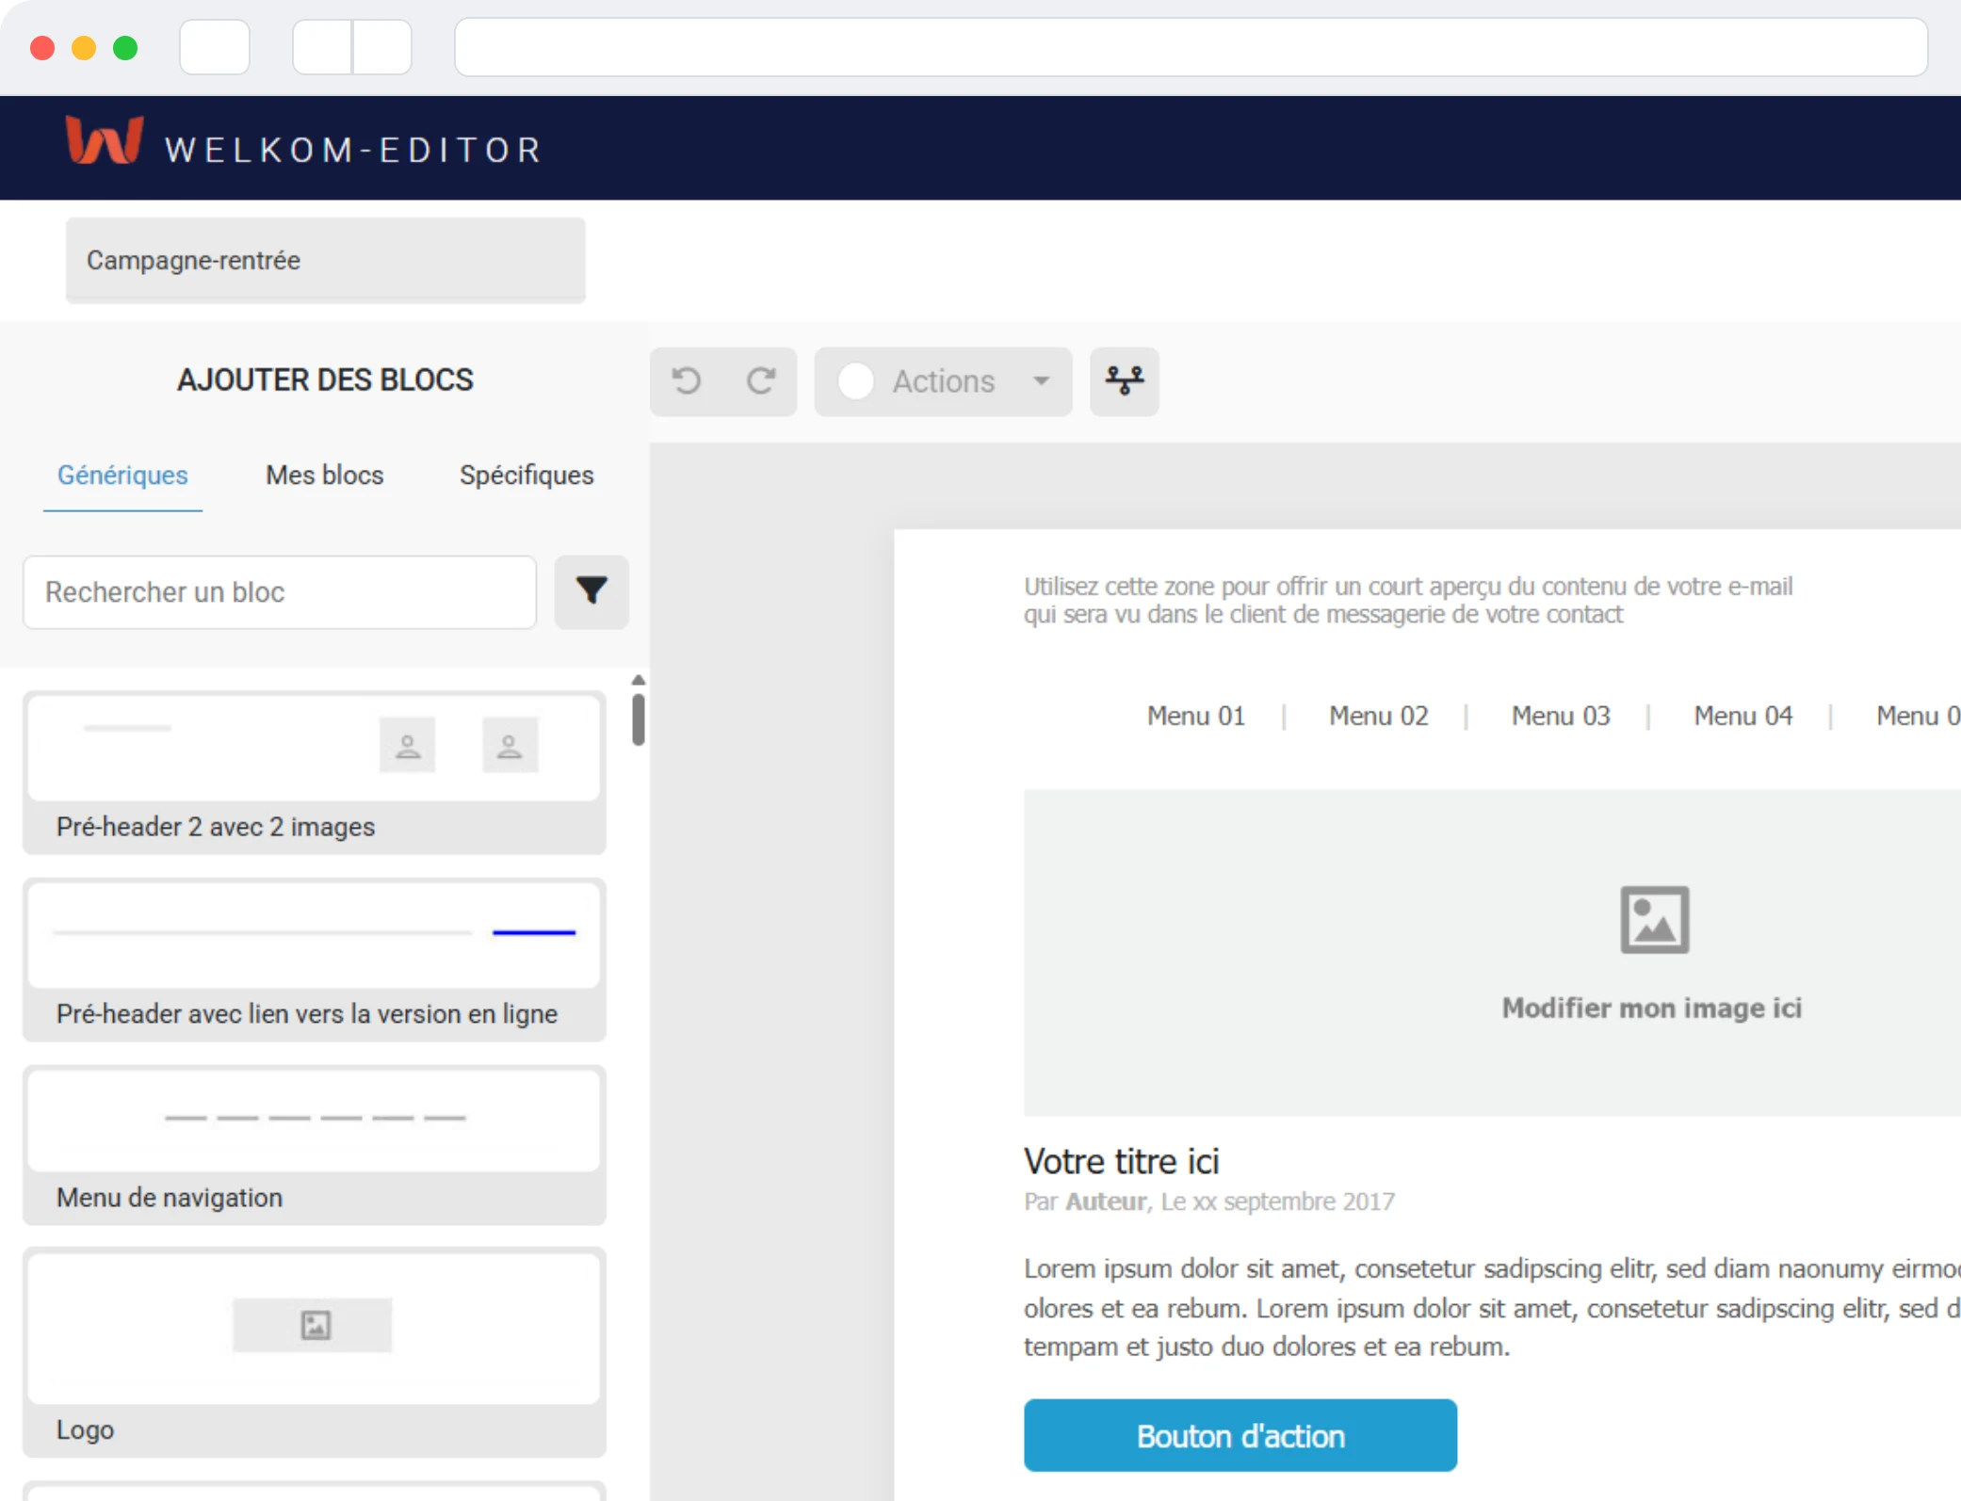
Task: Click the AJOUTER DES BLOCS heading
Action: click(325, 380)
